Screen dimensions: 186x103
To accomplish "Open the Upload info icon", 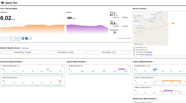I will pos(72,12).
